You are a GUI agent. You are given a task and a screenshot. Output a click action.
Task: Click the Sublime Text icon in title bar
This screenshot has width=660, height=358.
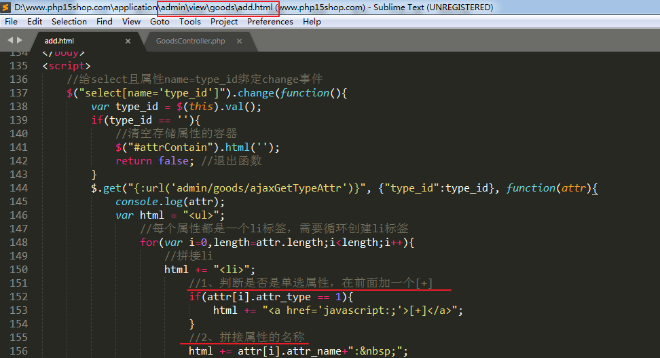click(x=7, y=7)
